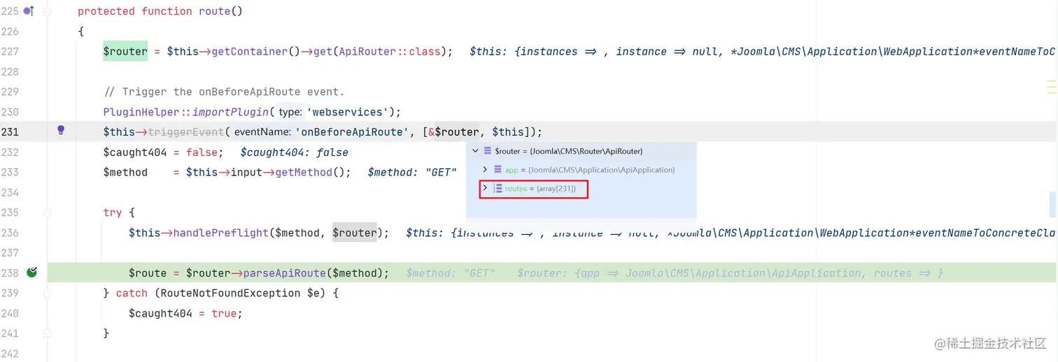The image size is (1058, 362).
Task: Click the highlighted $router variable on line 227
Action: point(125,52)
